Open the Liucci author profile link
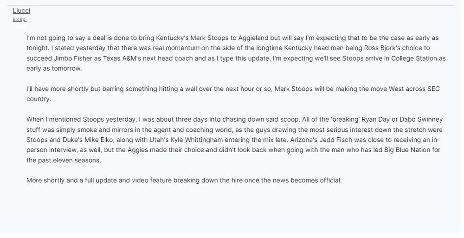464x238 pixels. pyautogui.click(x=21, y=11)
